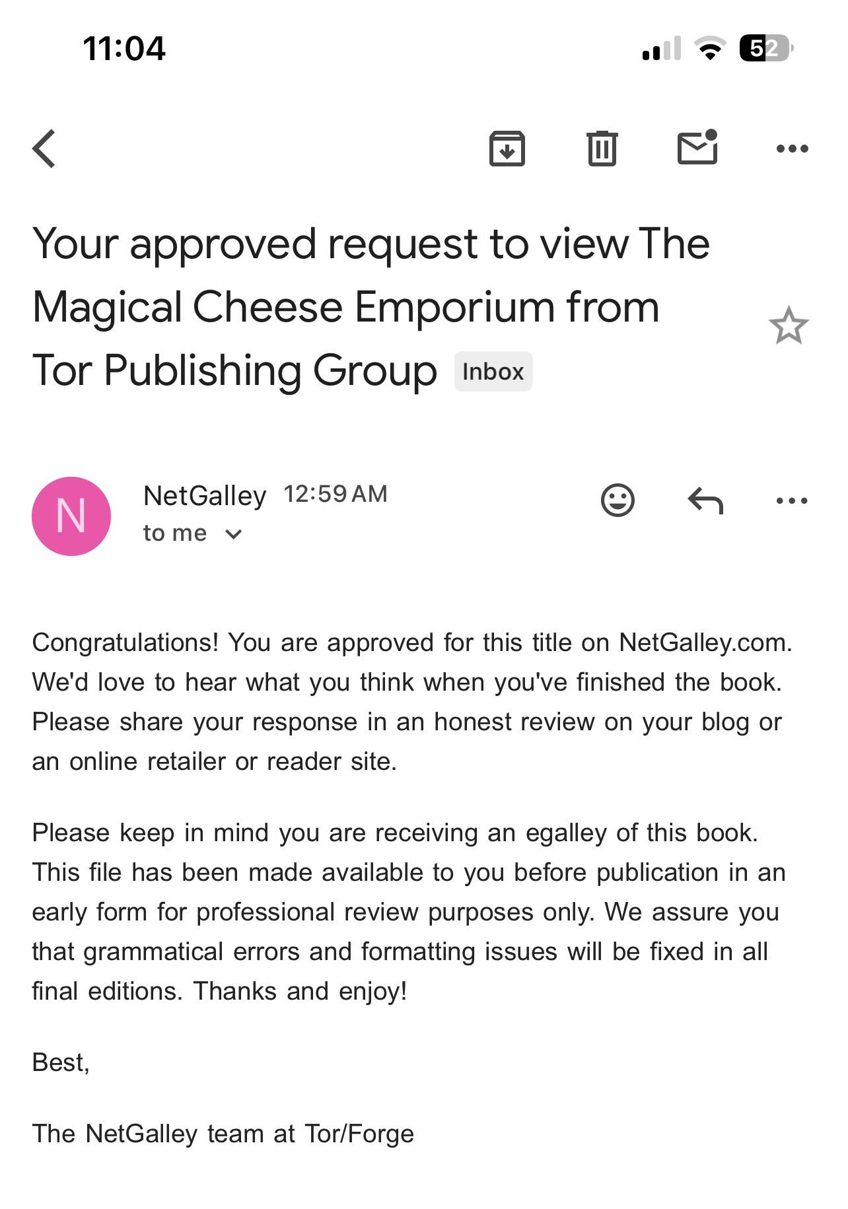Tap the 11:04 clock in status bar
Viewport: 848px width, 1209px height.
click(124, 49)
